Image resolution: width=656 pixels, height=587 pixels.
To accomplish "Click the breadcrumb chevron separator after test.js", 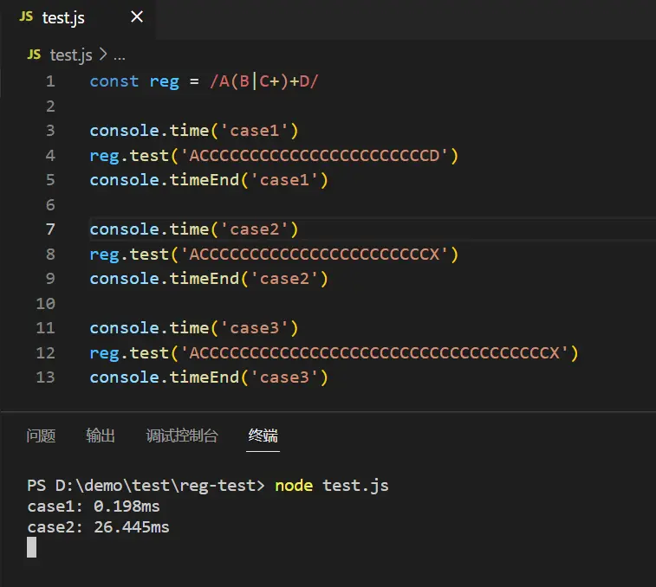I will 102,55.
